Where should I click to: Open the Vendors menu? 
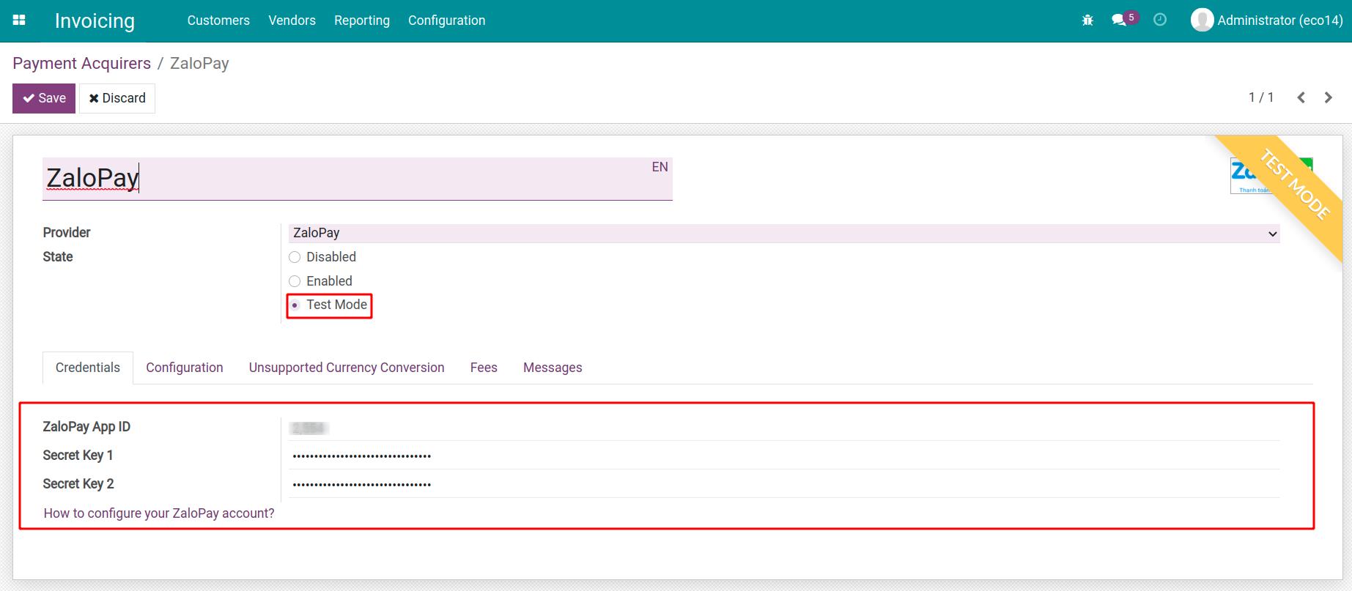292,21
